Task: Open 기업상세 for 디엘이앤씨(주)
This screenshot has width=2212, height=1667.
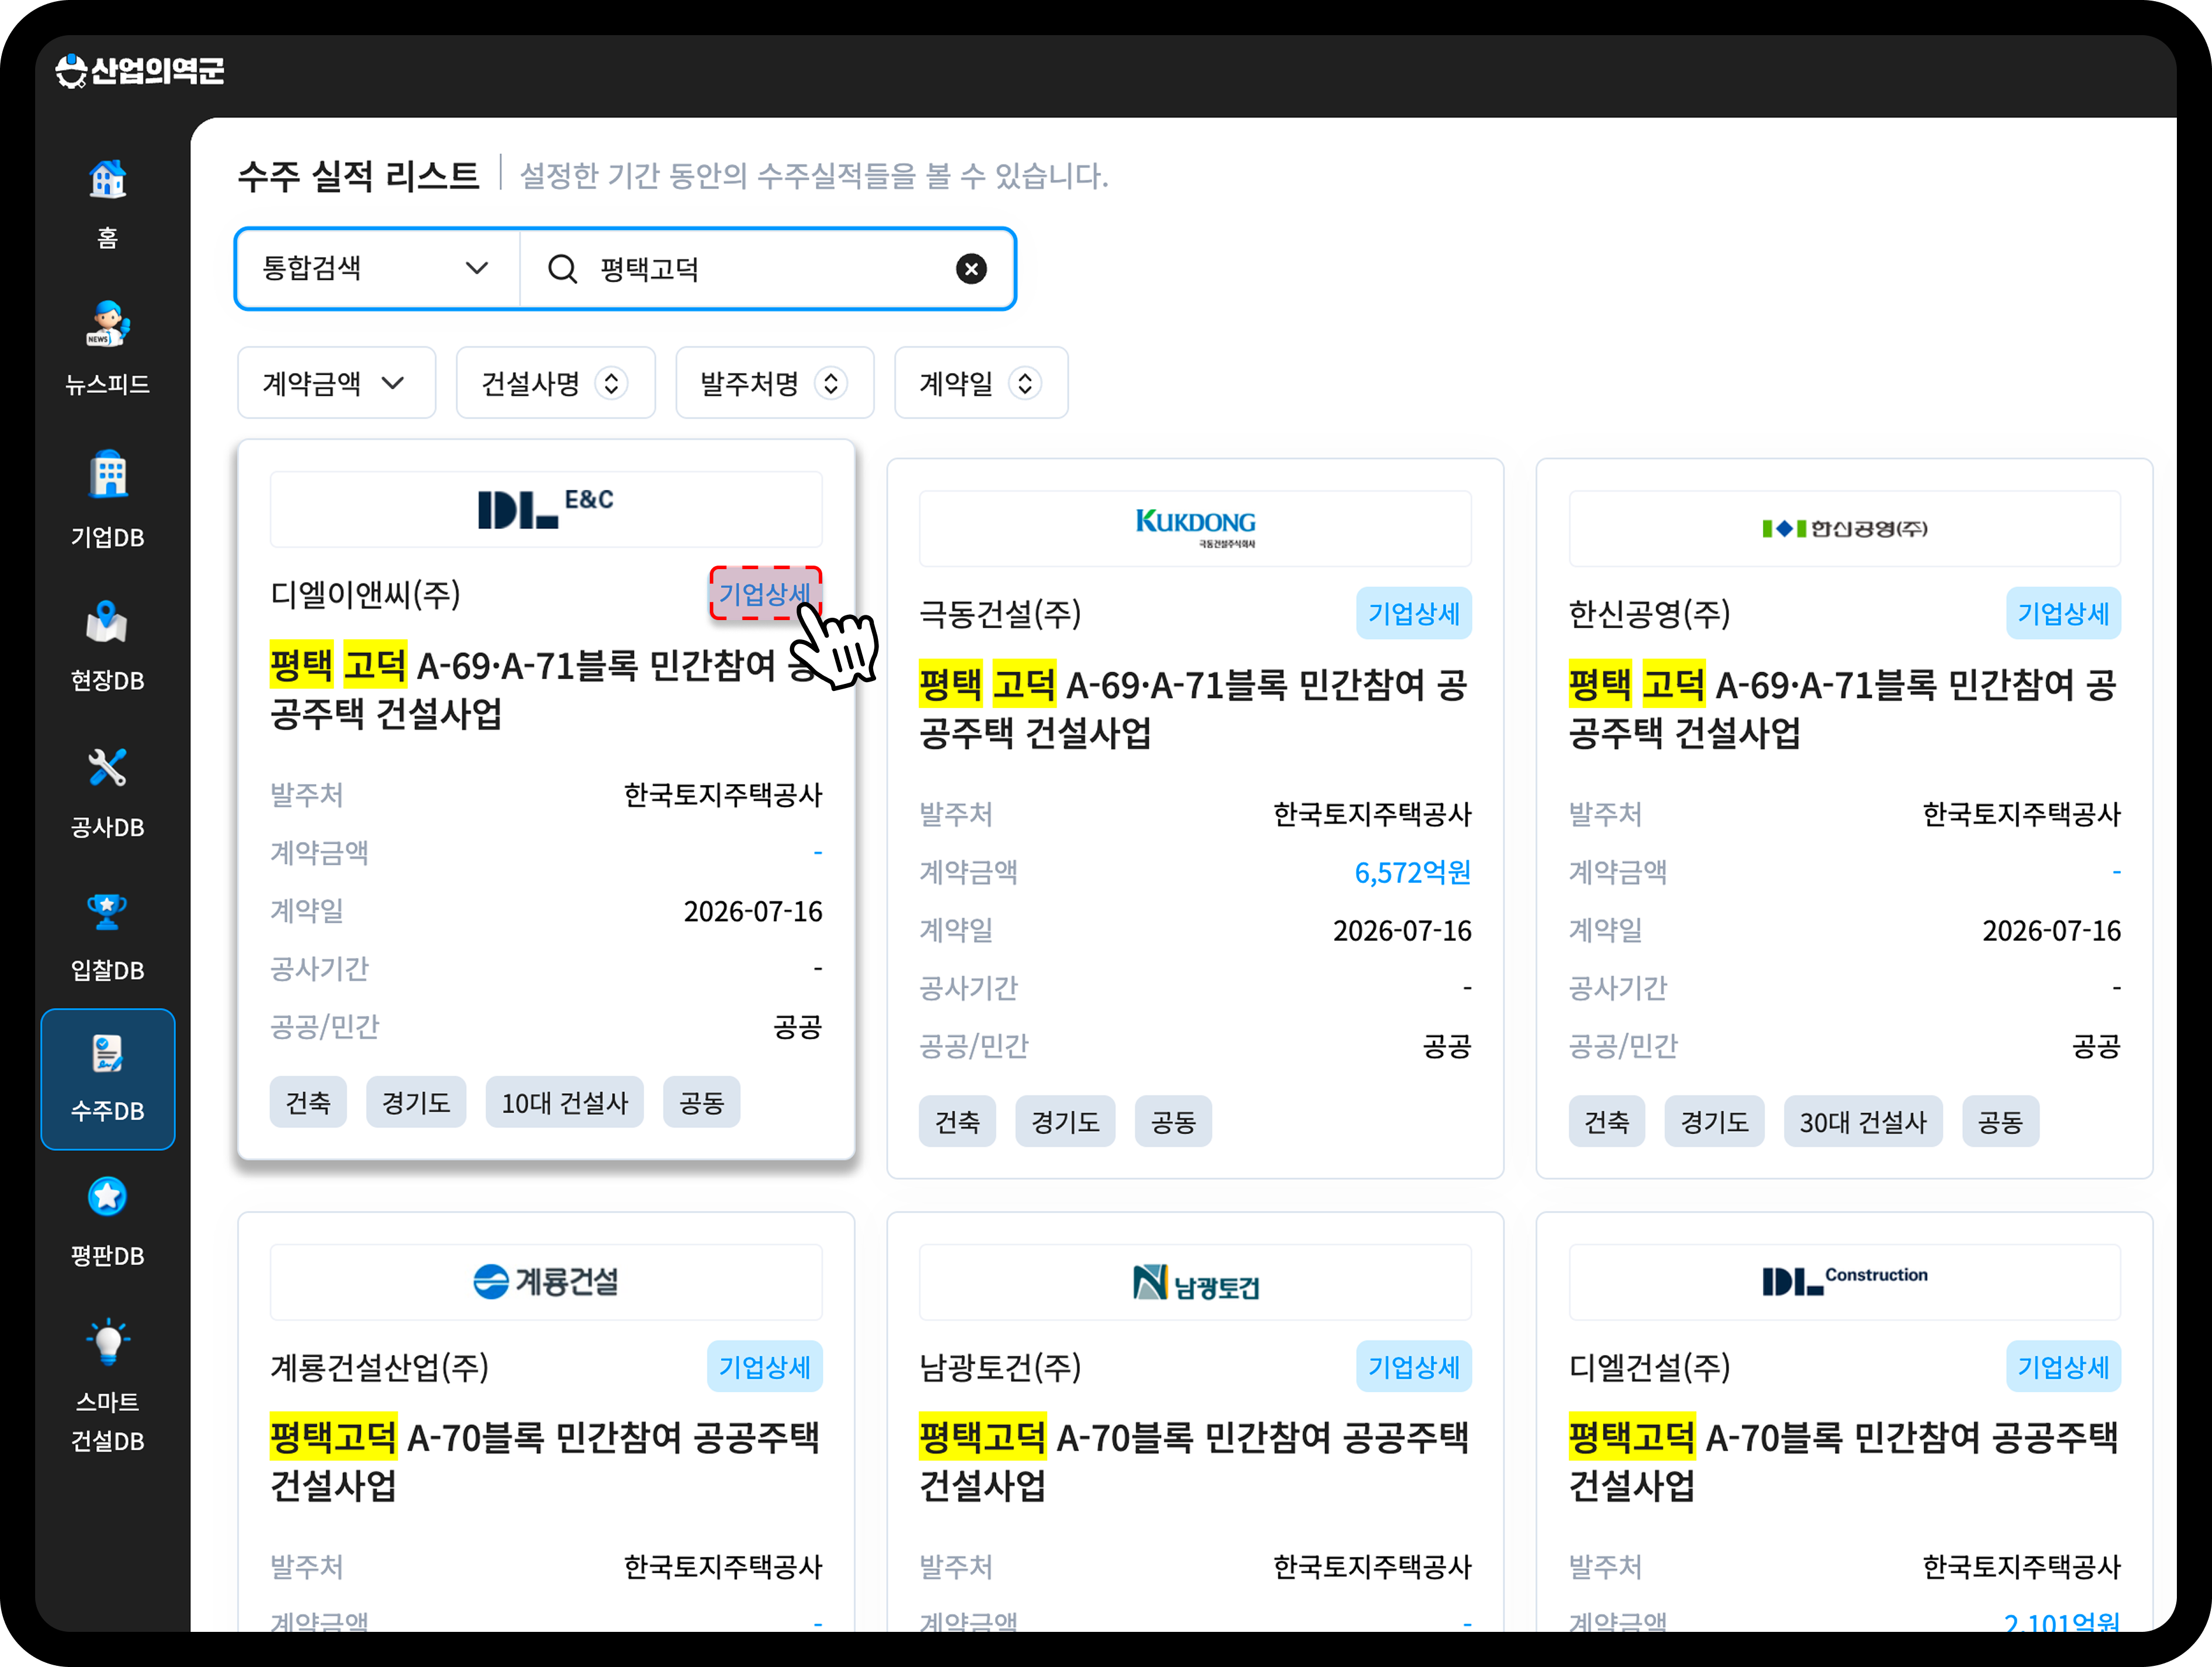Action: [765, 594]
